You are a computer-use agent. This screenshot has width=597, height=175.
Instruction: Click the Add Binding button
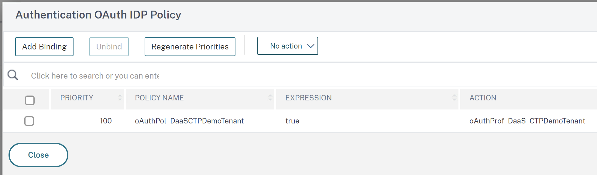44,46
